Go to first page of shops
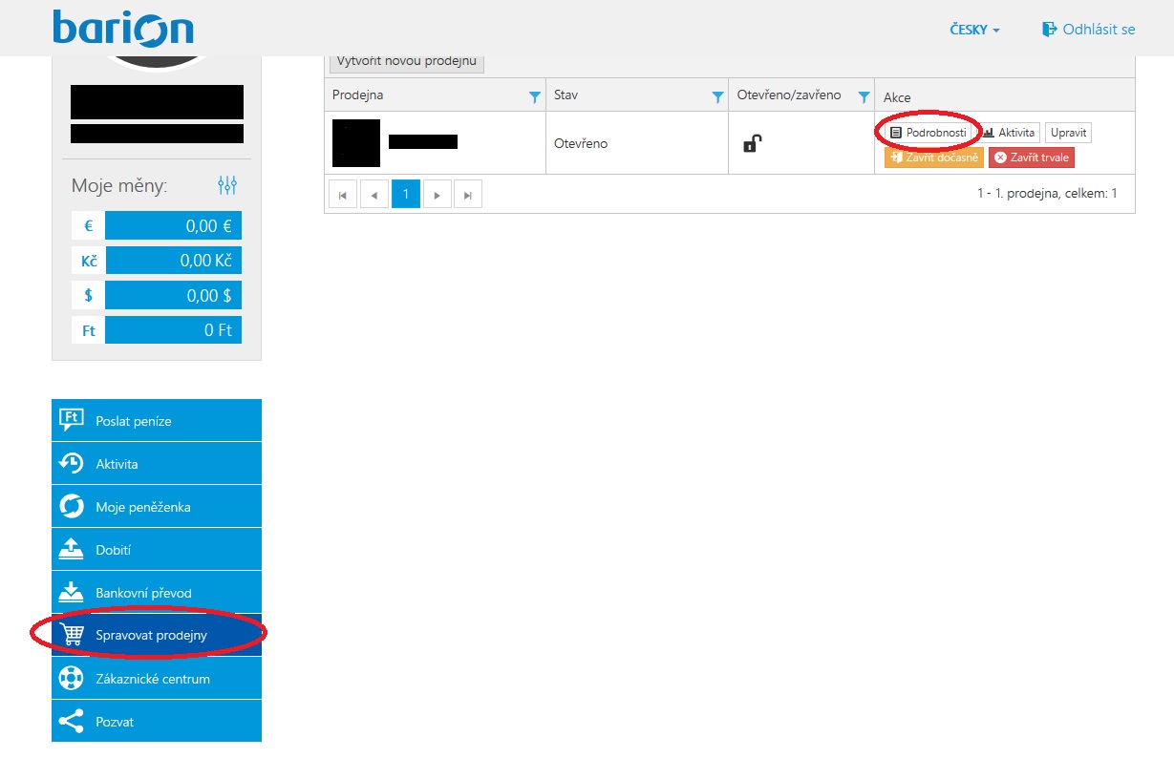 click(343, 195)
